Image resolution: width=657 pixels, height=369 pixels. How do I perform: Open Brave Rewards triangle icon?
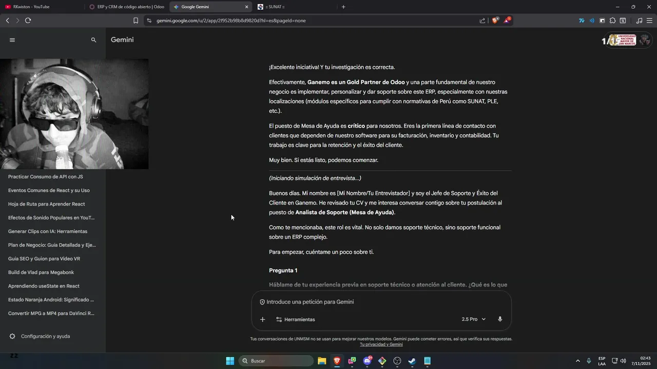coord(507,20)
